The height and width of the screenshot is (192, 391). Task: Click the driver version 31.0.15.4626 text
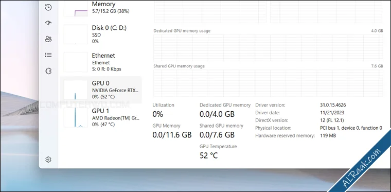tap(333, 105)
